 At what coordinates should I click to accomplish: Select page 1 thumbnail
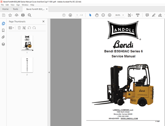[27, 43]
